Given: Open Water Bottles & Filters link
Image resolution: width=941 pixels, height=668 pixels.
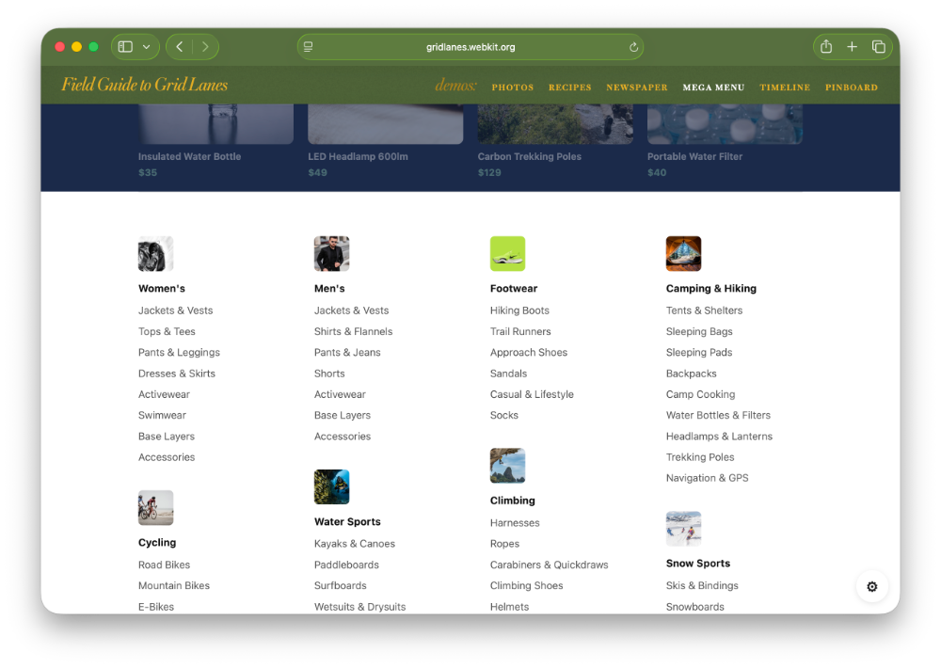Looking at the screenshot, I should pos(718,415).
